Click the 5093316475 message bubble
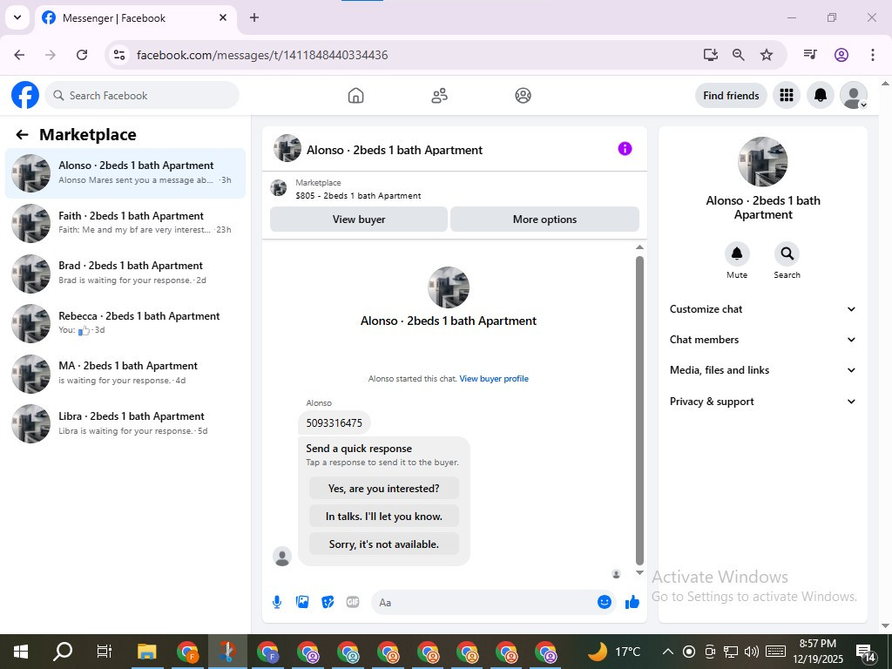 tap(334, 422)
